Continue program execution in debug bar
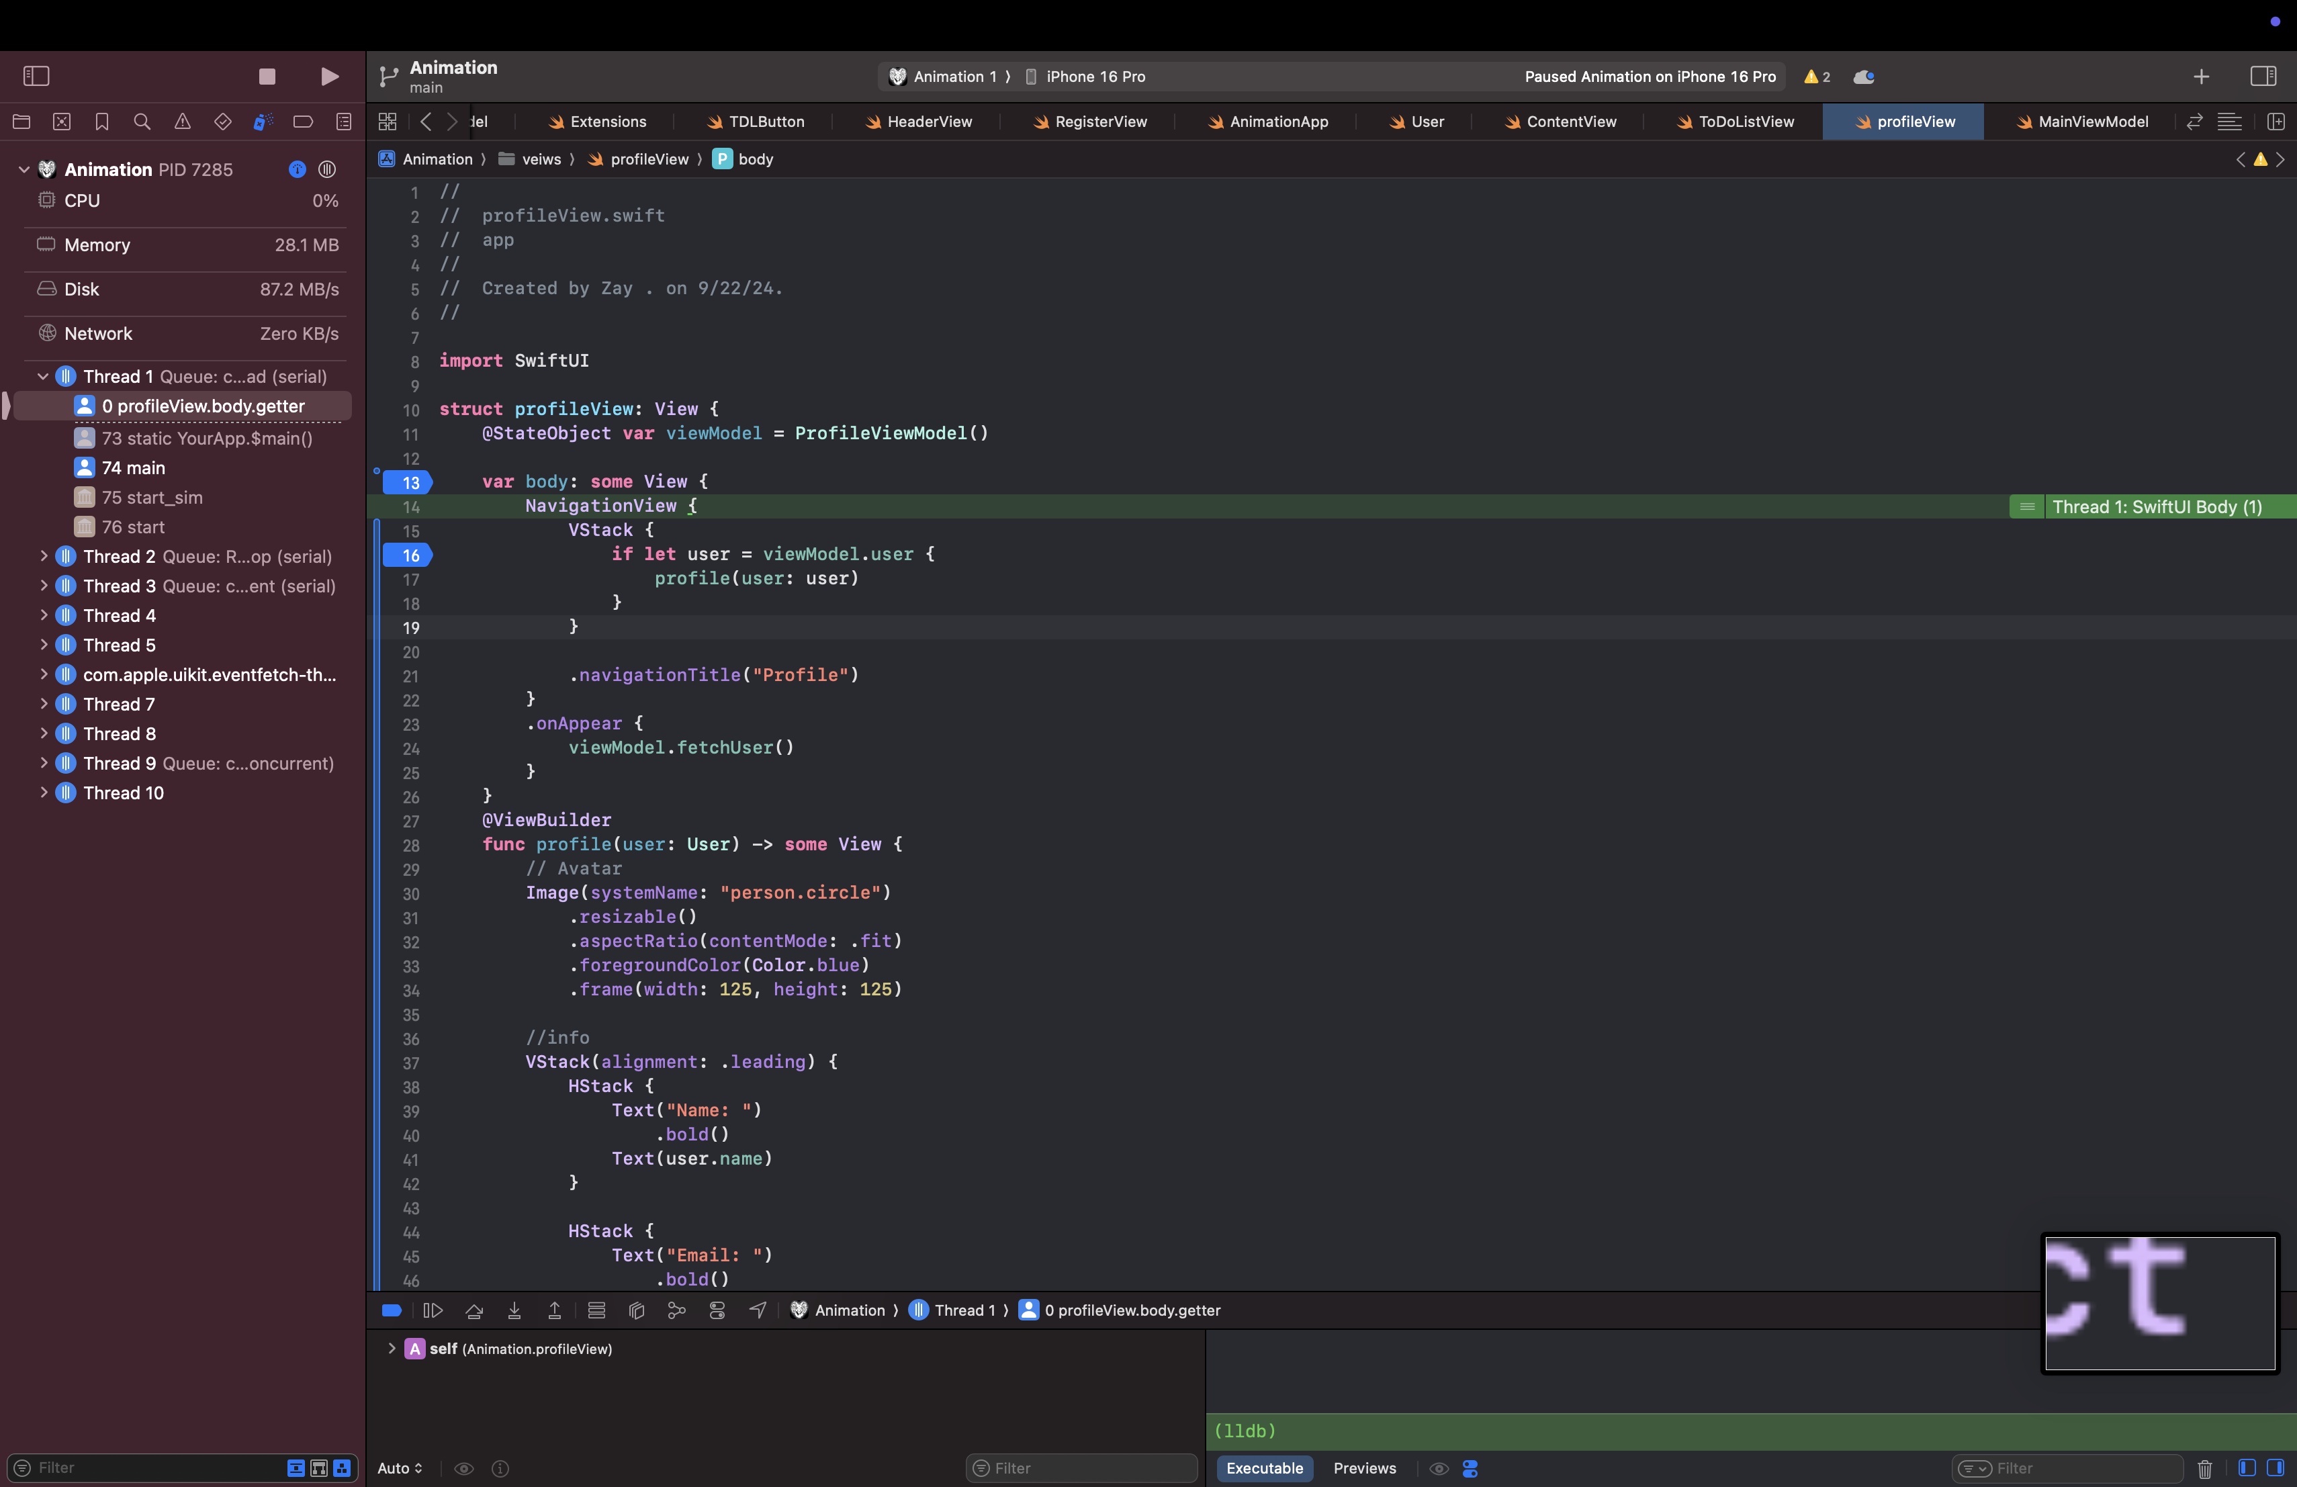The image size is (2297, 1487). pyautogui.click(x=433, y=1310)
